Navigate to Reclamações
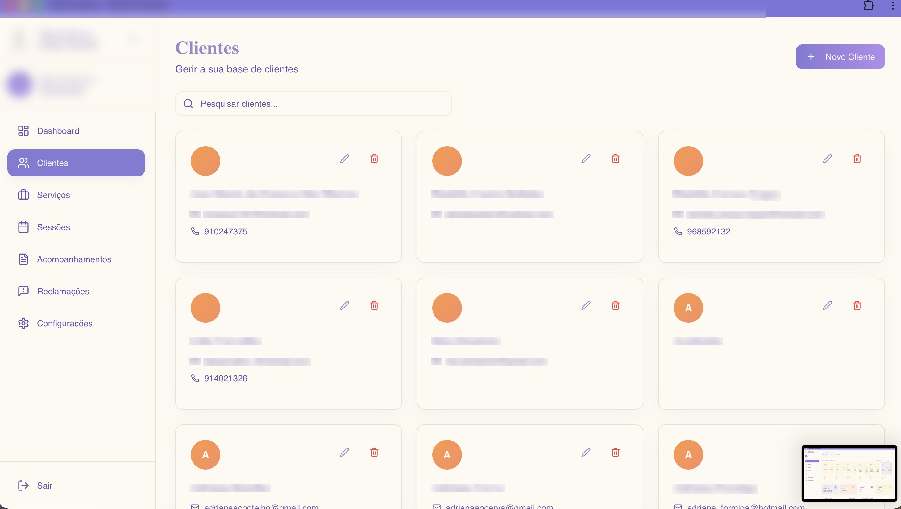The image size is (901, 509). pos(76,291)
